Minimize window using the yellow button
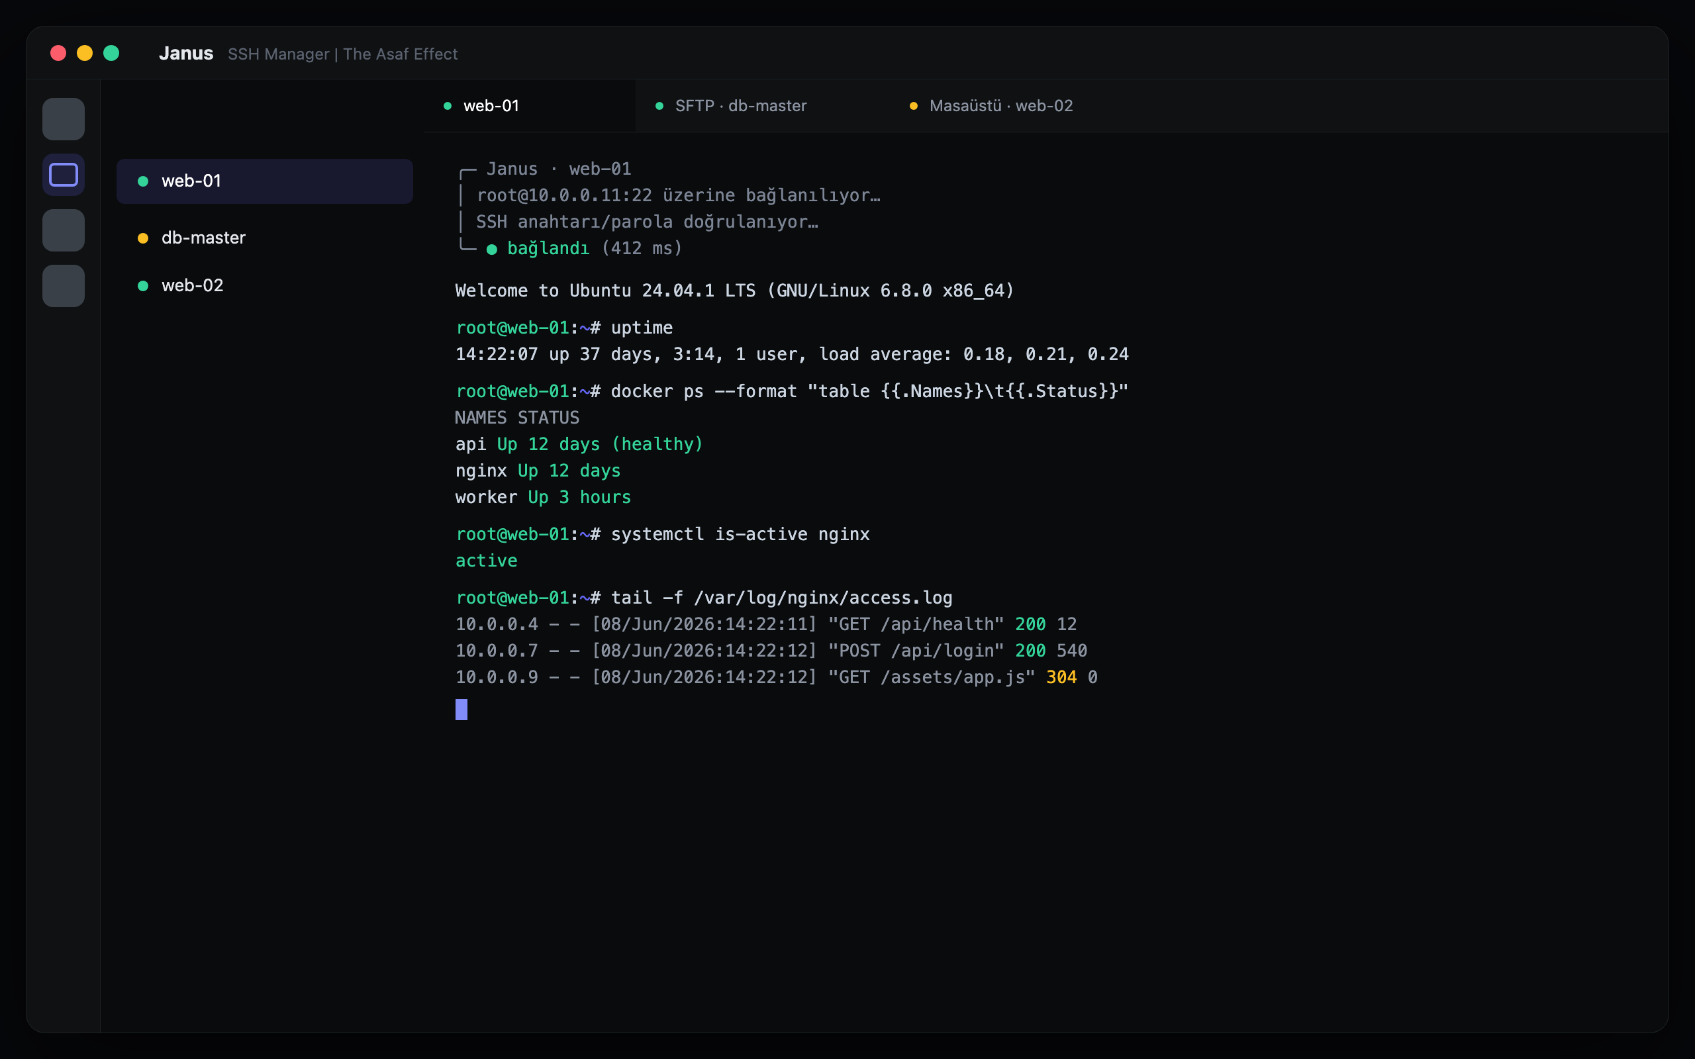The width and height of the screenshot is (1695, 1059). click(x=85, y=53)
